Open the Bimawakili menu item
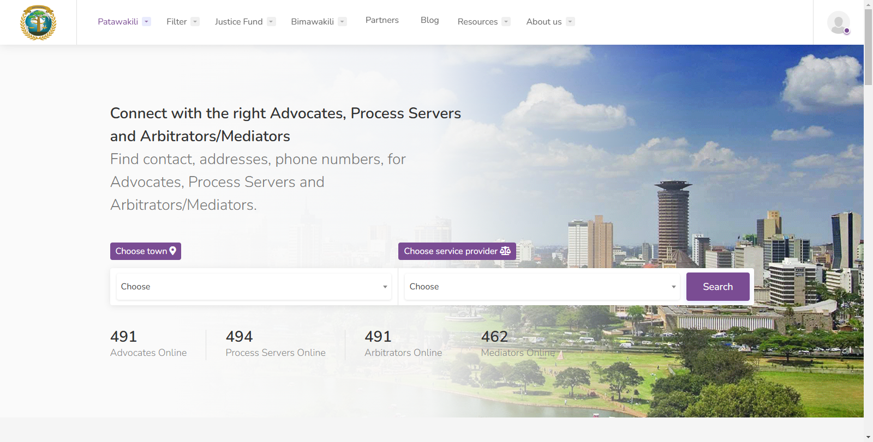The width and height of the screenshot is (873, 442). [x=312, y=22]
